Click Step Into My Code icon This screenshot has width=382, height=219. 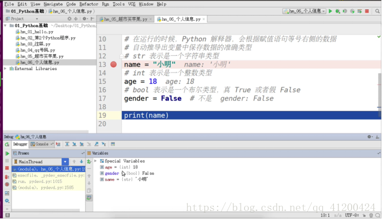point(82,144)
